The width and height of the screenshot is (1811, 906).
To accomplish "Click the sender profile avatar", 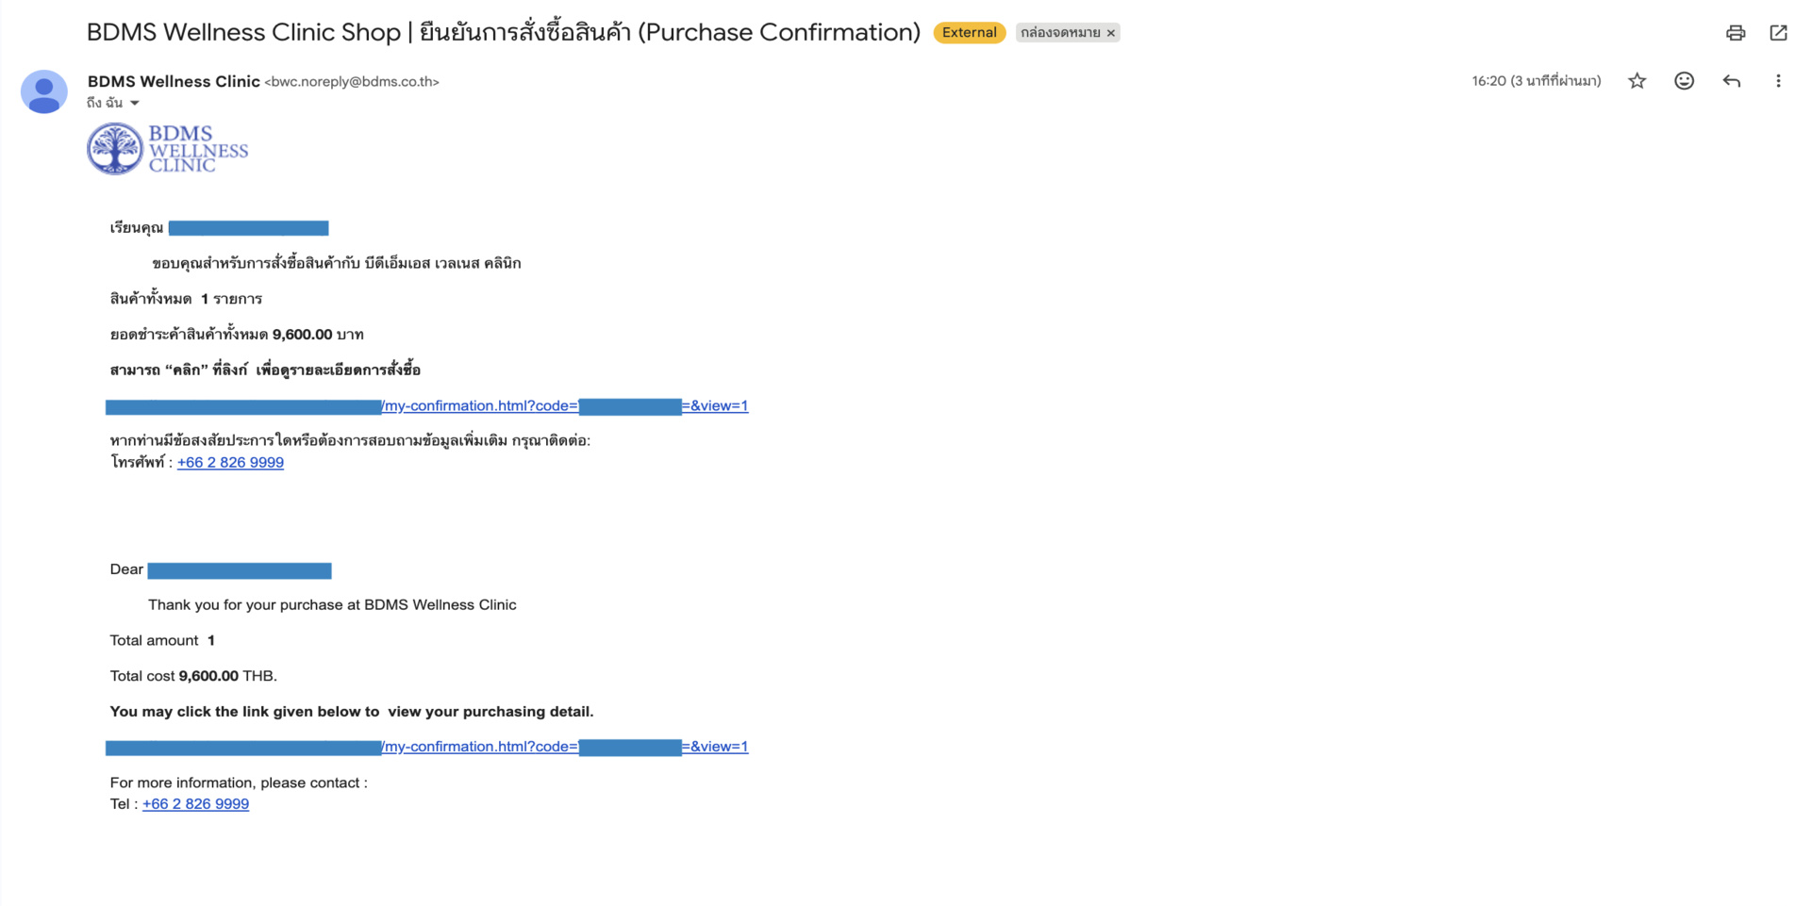I will pos(44,91).
